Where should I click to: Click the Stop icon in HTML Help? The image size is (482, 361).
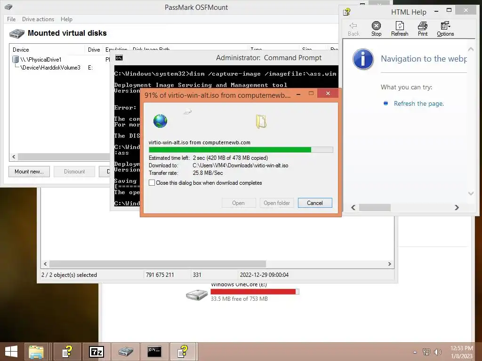coord(376,26)
